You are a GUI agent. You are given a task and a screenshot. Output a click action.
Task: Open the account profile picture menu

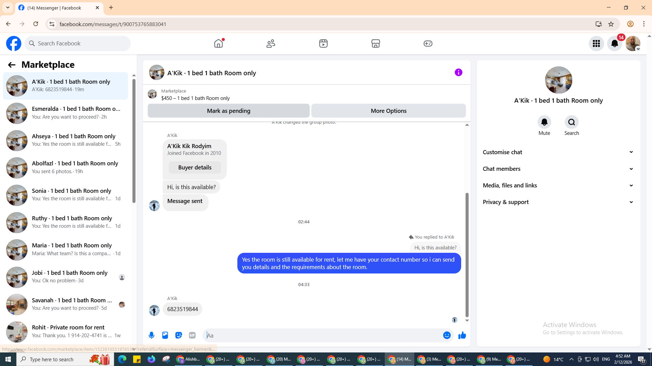[633, 43]
